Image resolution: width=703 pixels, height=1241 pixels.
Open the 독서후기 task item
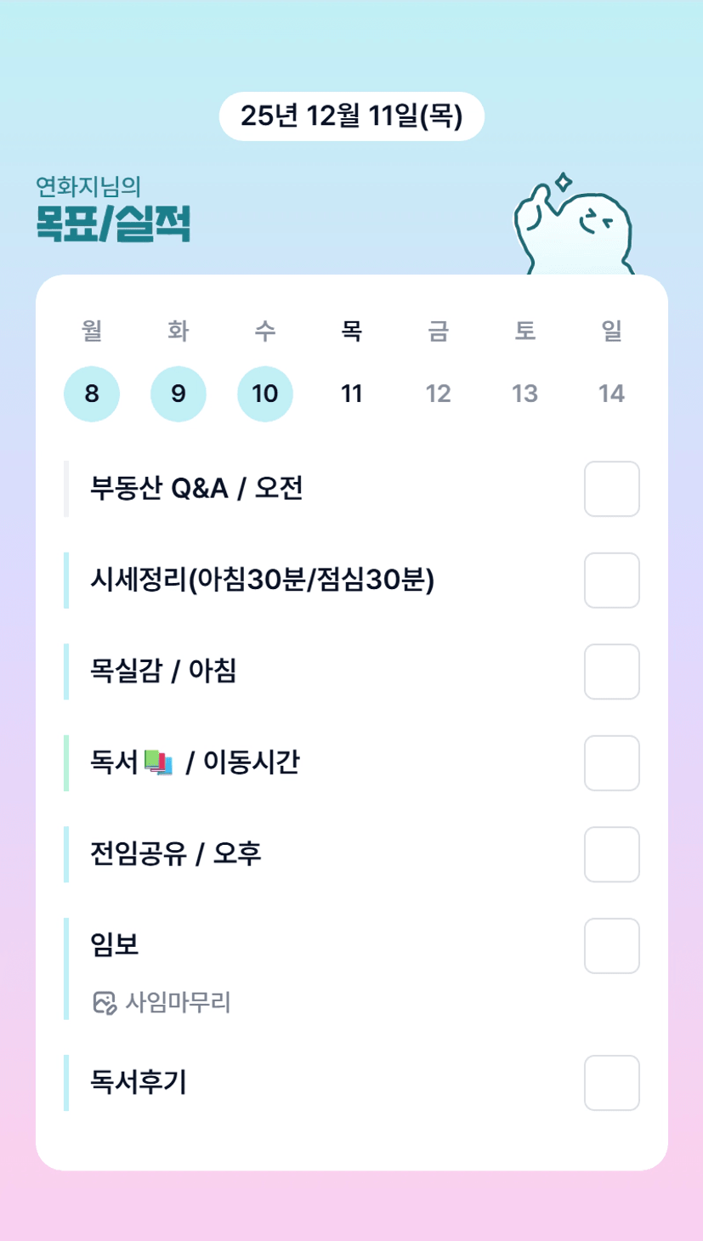(x=139, y=1083)
